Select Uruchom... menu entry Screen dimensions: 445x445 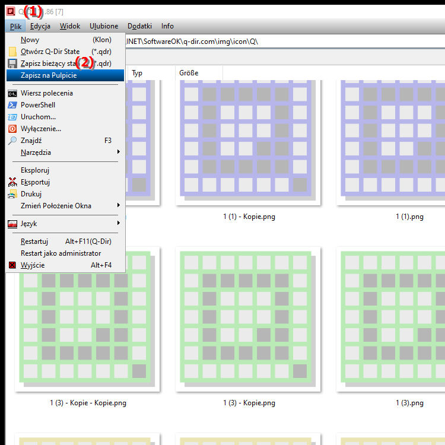(65, 117)
